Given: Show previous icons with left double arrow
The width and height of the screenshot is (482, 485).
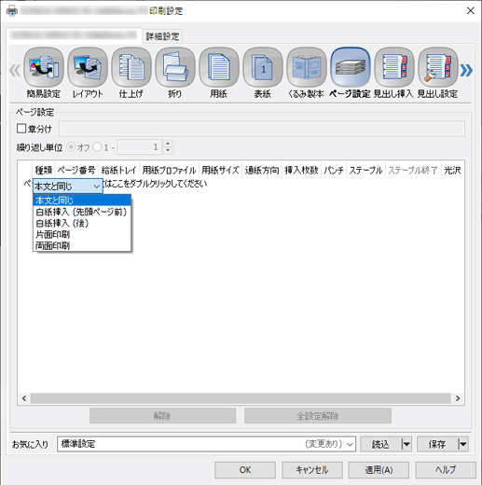Looking at the screenshot, I should [15, 70].
